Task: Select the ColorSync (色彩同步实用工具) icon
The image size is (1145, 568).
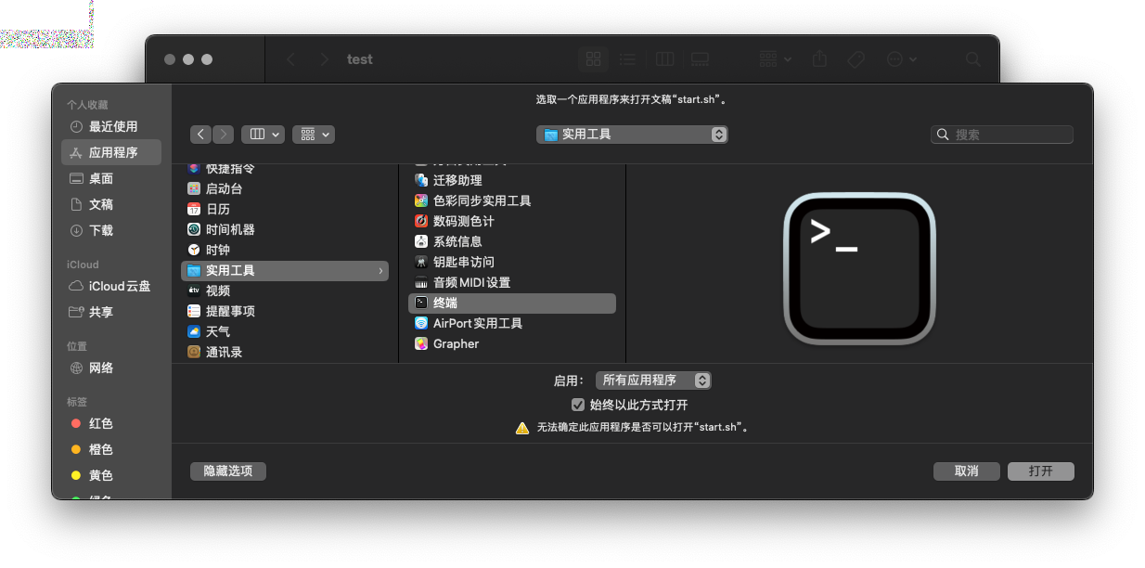Action: tap(421, 200)
